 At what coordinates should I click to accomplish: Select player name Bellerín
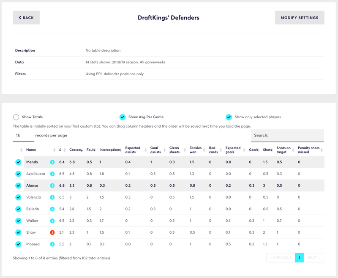pyautogui.click(x=33, y=209)
